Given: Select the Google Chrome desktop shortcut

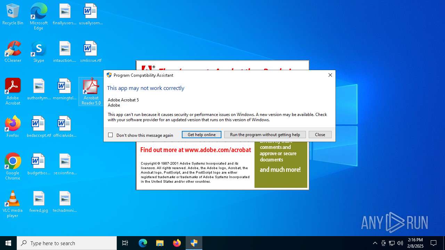Looking at the screenshot, I should pyautogui.click(x=13, y=167).
